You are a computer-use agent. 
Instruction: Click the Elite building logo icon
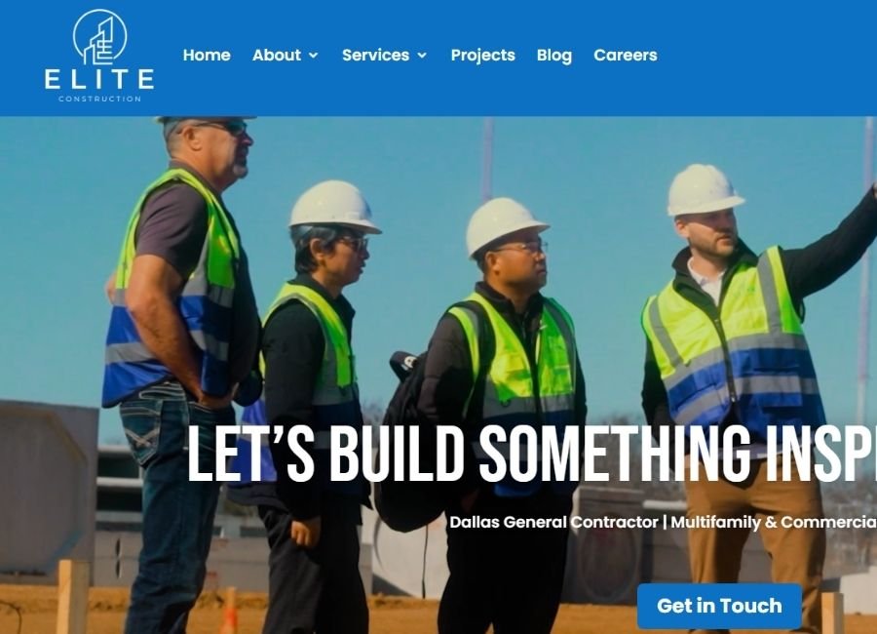100,37
